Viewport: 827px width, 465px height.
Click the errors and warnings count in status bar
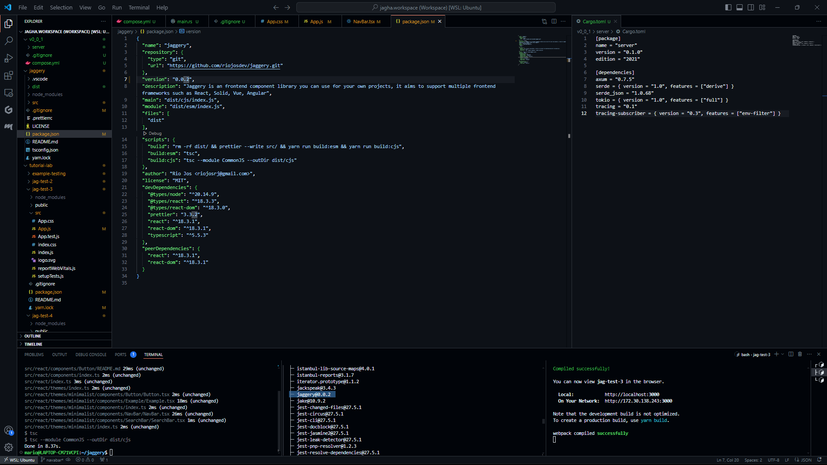85,460
